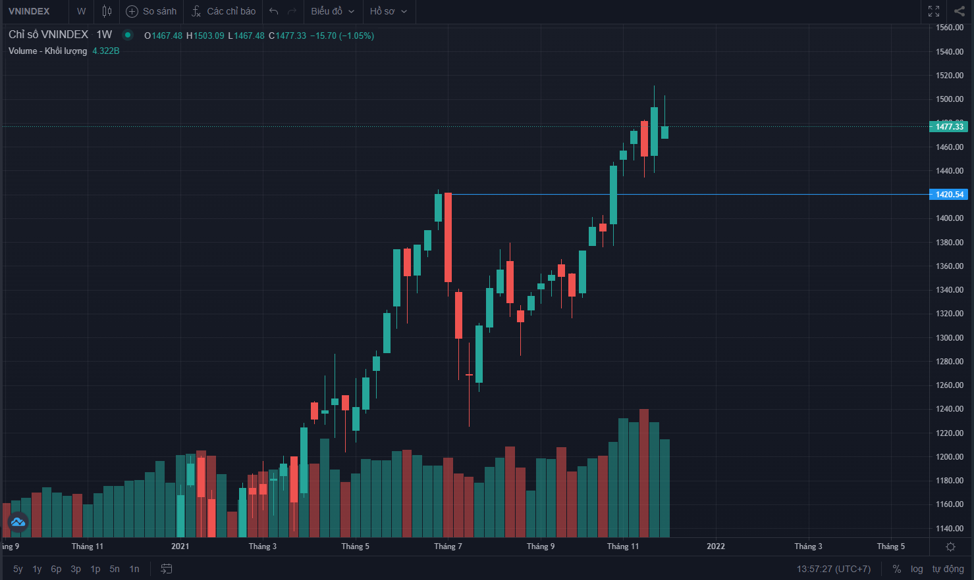Enter fullscreen chart mode

tap(934, 11)
